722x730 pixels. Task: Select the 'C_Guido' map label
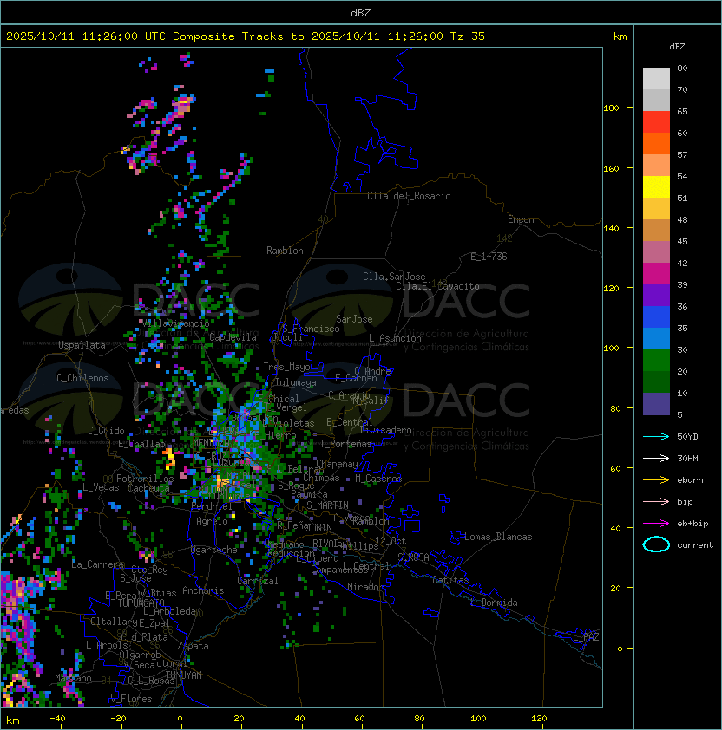click(x=106, y=431)
